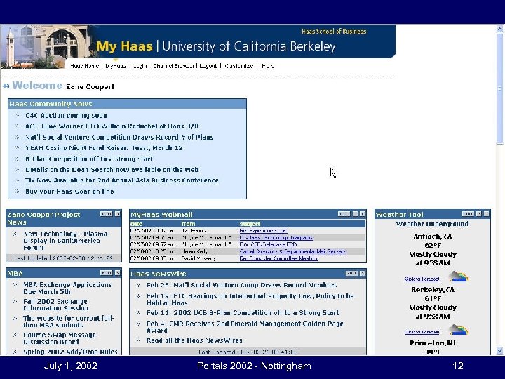The width and height of the screenshot is (505, 379).
Task: Close the Weather Tool panel
Action: pos(486,214)
